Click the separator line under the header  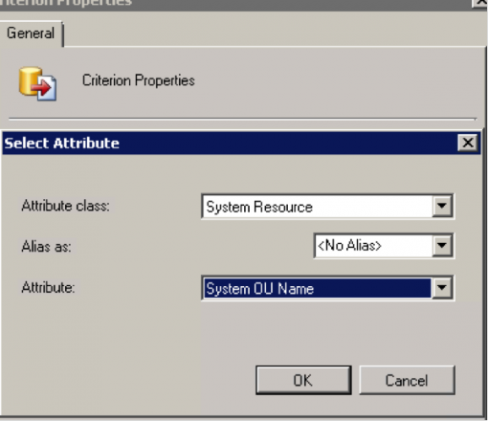pos(242,119)
